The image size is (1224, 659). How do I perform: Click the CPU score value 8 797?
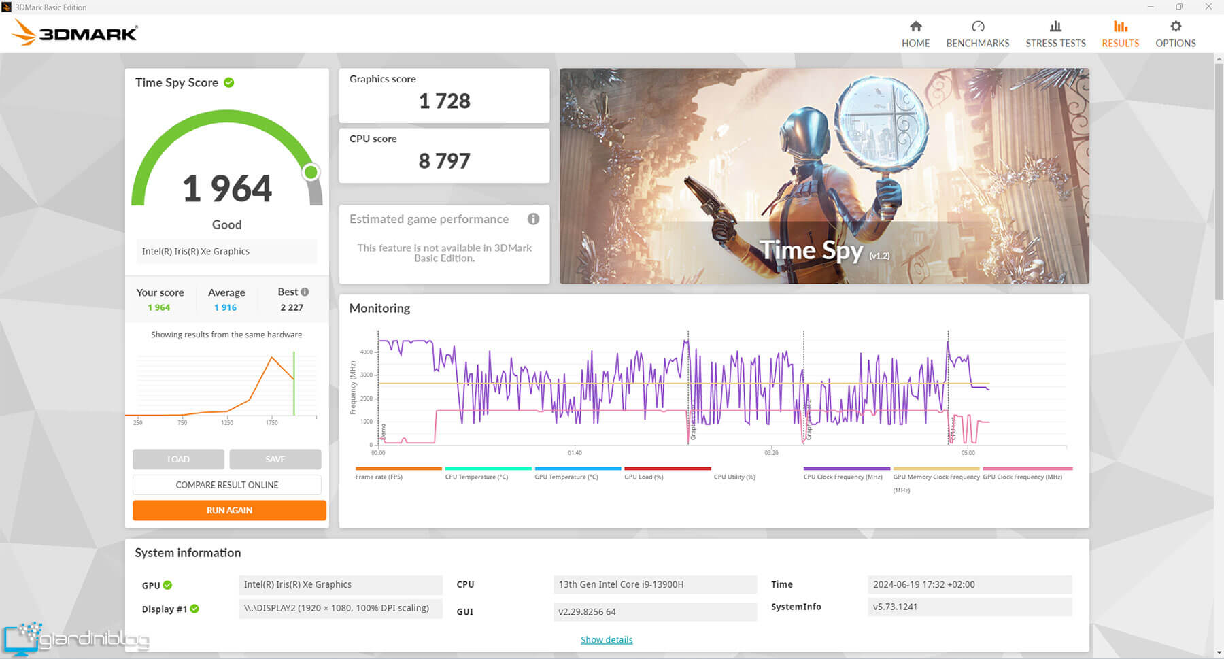pos(444,161)
